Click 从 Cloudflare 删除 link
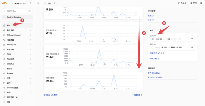 (x=155, y=77)
